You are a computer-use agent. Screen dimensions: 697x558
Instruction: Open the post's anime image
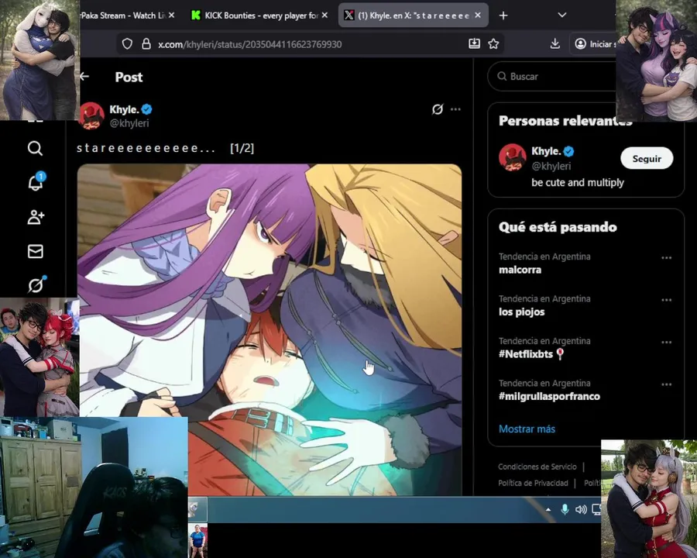coord(270,329)
